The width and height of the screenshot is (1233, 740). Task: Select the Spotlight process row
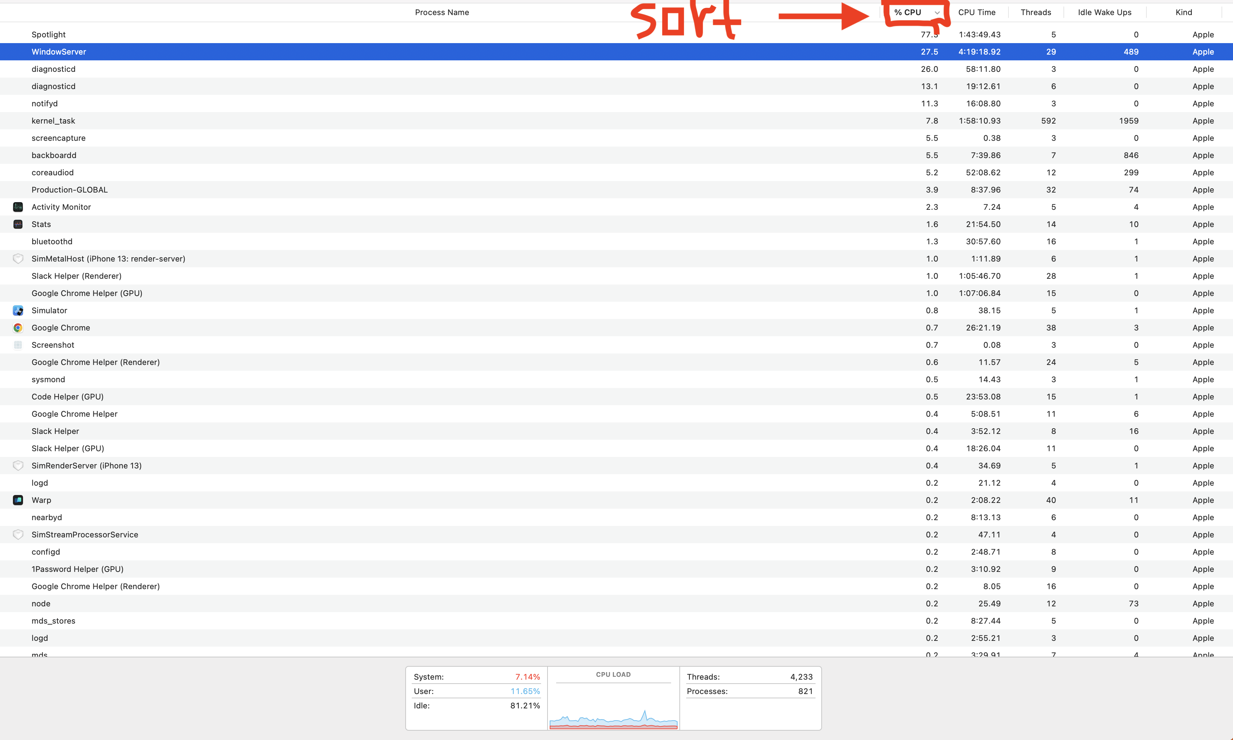[616, 34]
